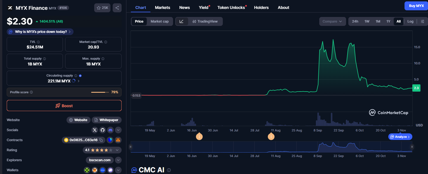428x174 pixels.
Task: Open the blue Coinbase wallet icon
Action: [x=103, y=170]
